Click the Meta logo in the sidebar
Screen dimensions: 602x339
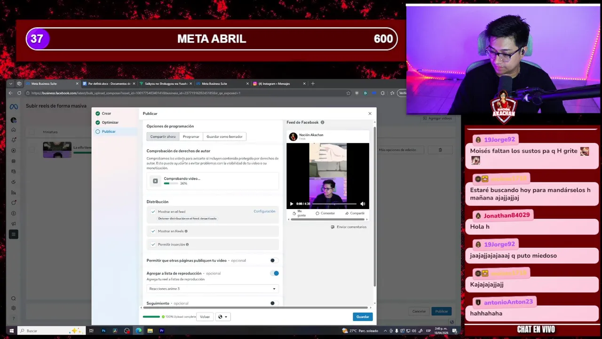(14, 107)
